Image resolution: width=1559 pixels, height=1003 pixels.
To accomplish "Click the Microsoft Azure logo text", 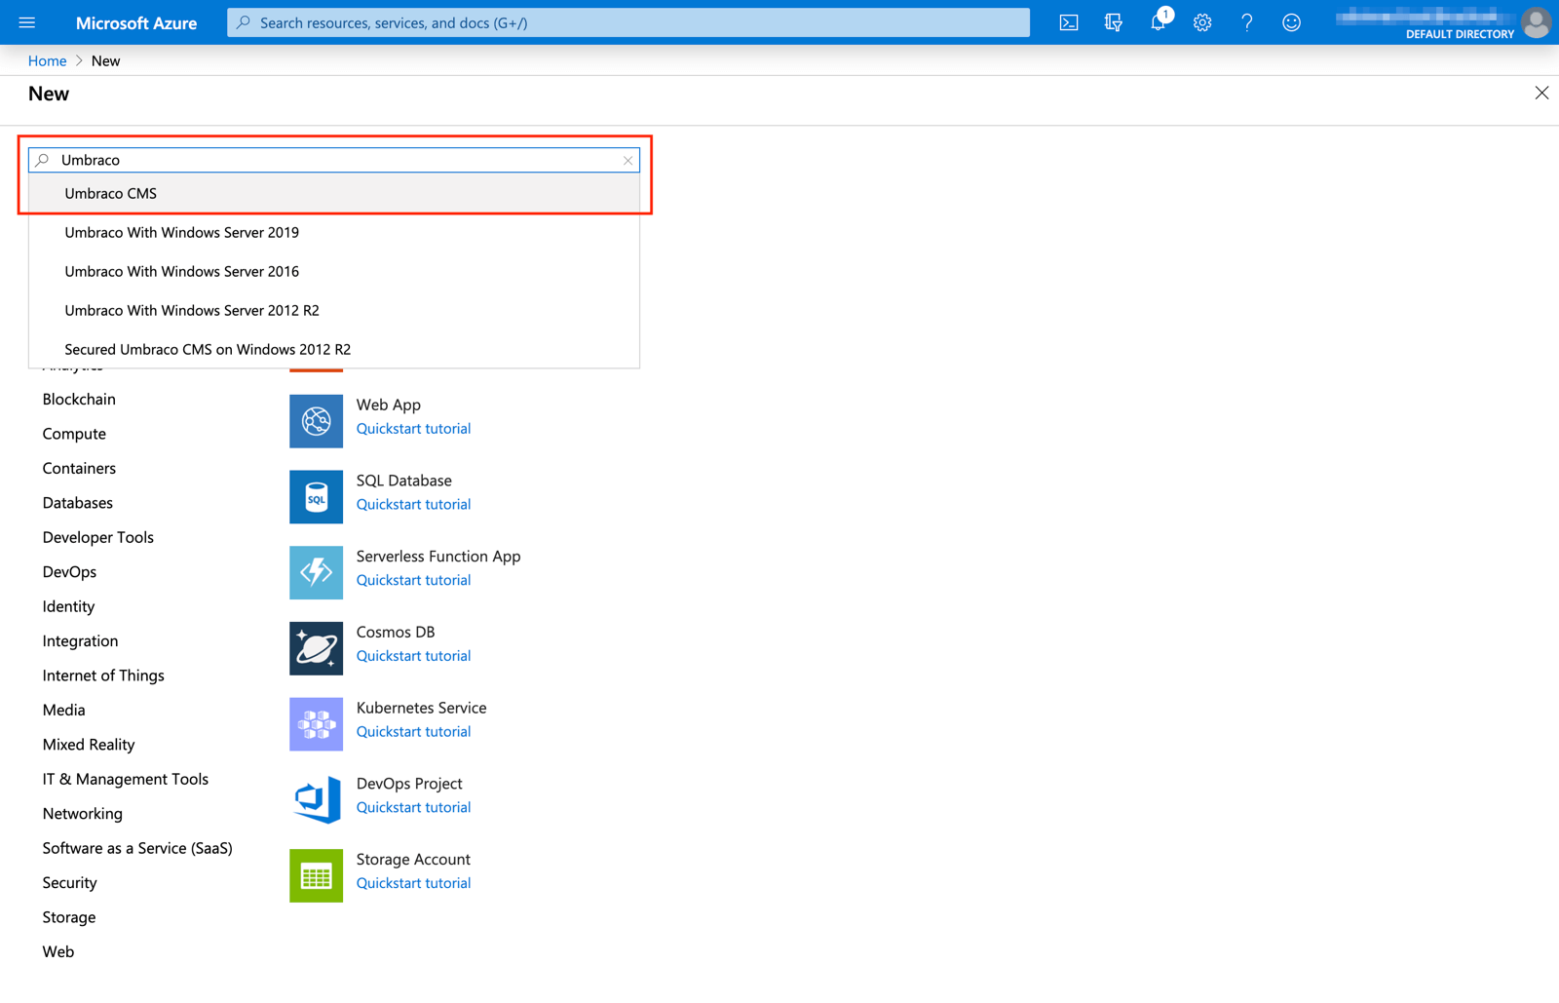I will (136, 22).
